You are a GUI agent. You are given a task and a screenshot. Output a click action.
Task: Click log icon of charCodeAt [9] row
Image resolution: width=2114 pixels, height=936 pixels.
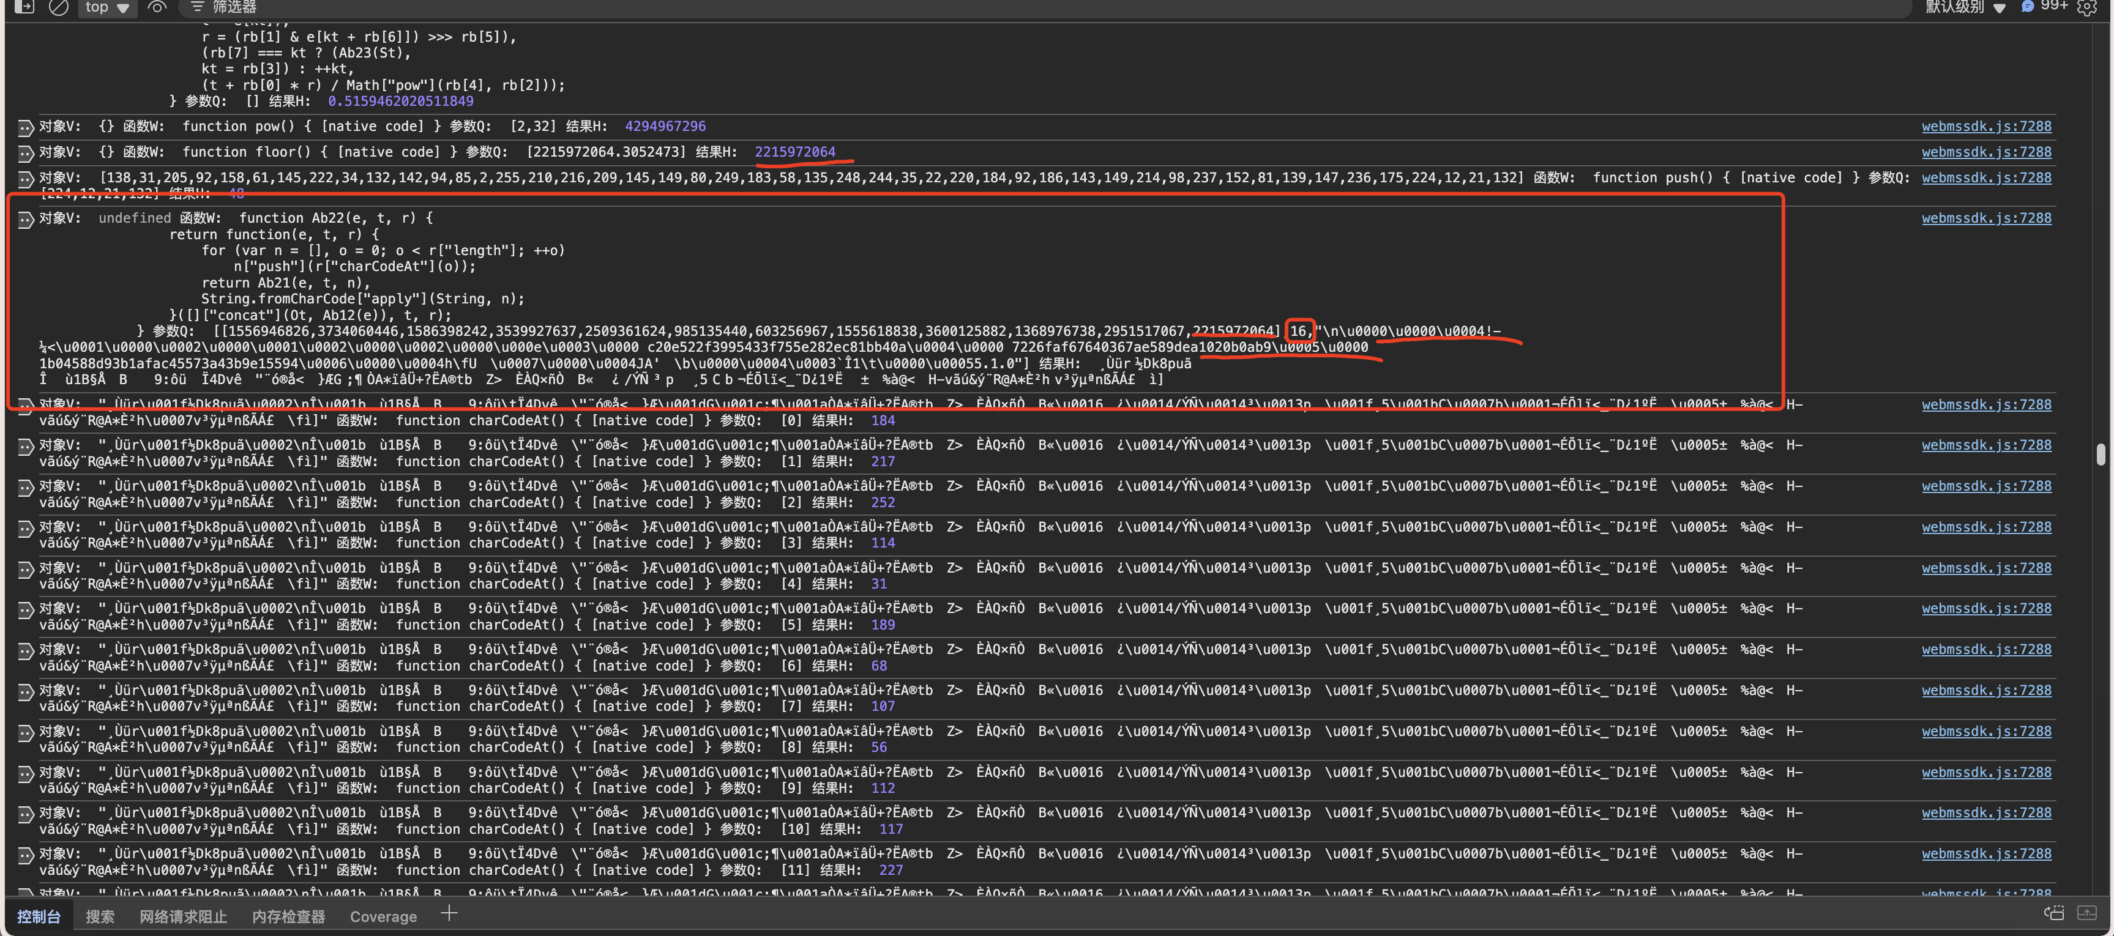pos(26,773)
